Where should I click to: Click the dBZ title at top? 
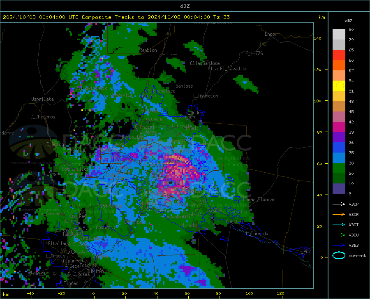tap(185, 6)
